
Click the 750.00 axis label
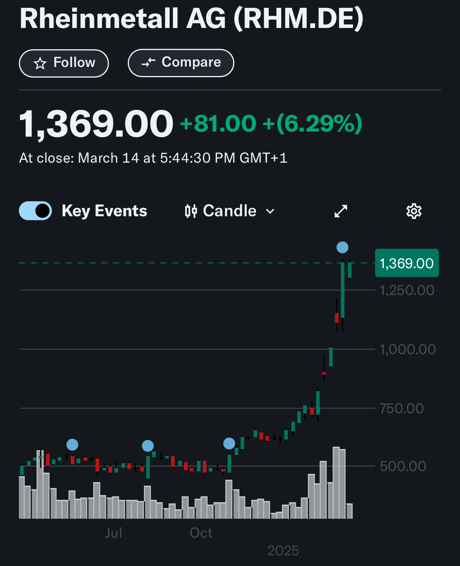coord(402,408)
